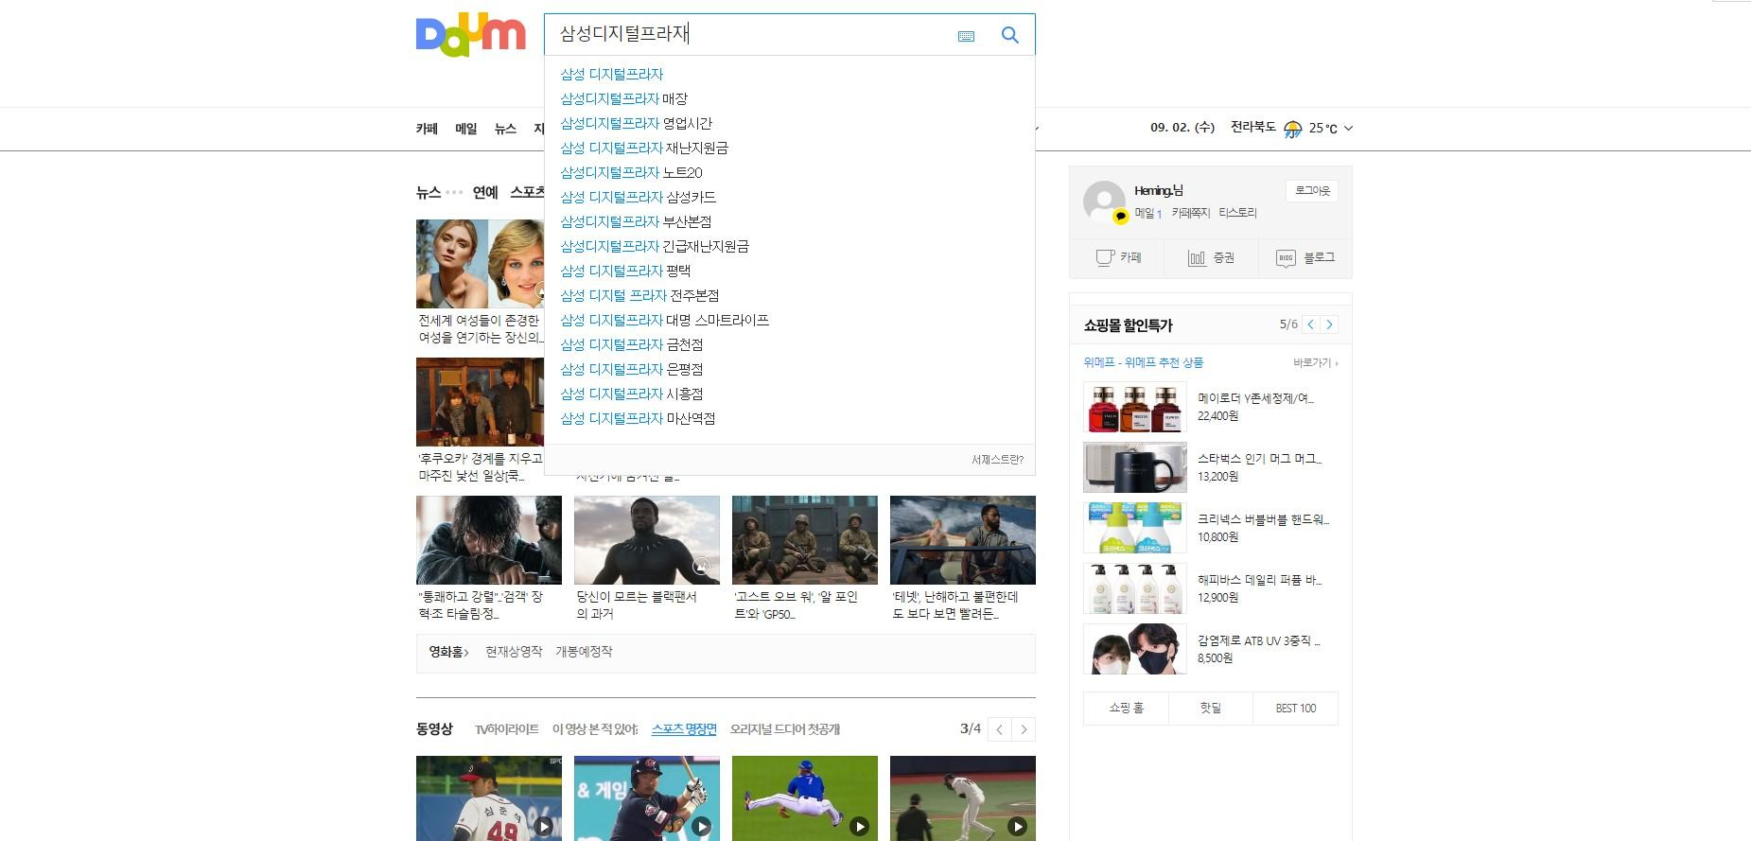Select the 스포츠 명장면 video tab
This screenshot has height=841, width=1751.
pyautogui.click(x=684, y=729)
